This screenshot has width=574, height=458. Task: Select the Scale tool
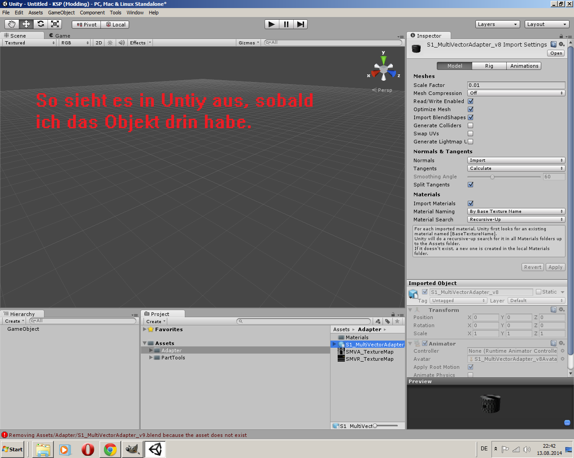tap(55, 24)
